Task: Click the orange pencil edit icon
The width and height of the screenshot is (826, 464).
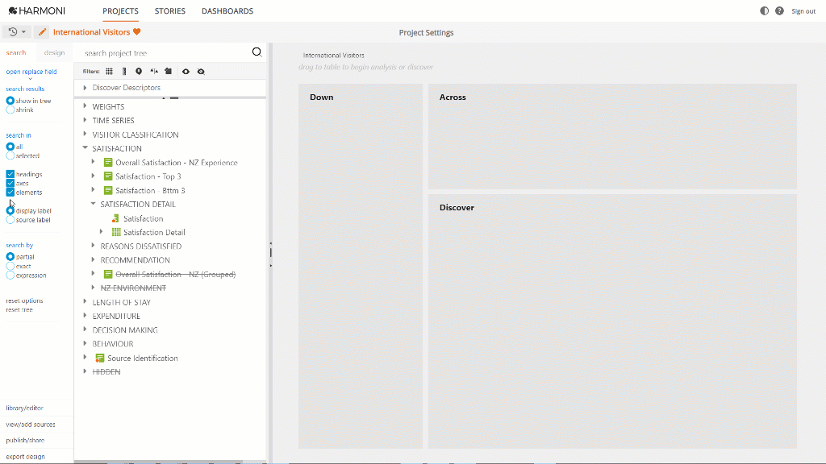Action: pos(42,32)
